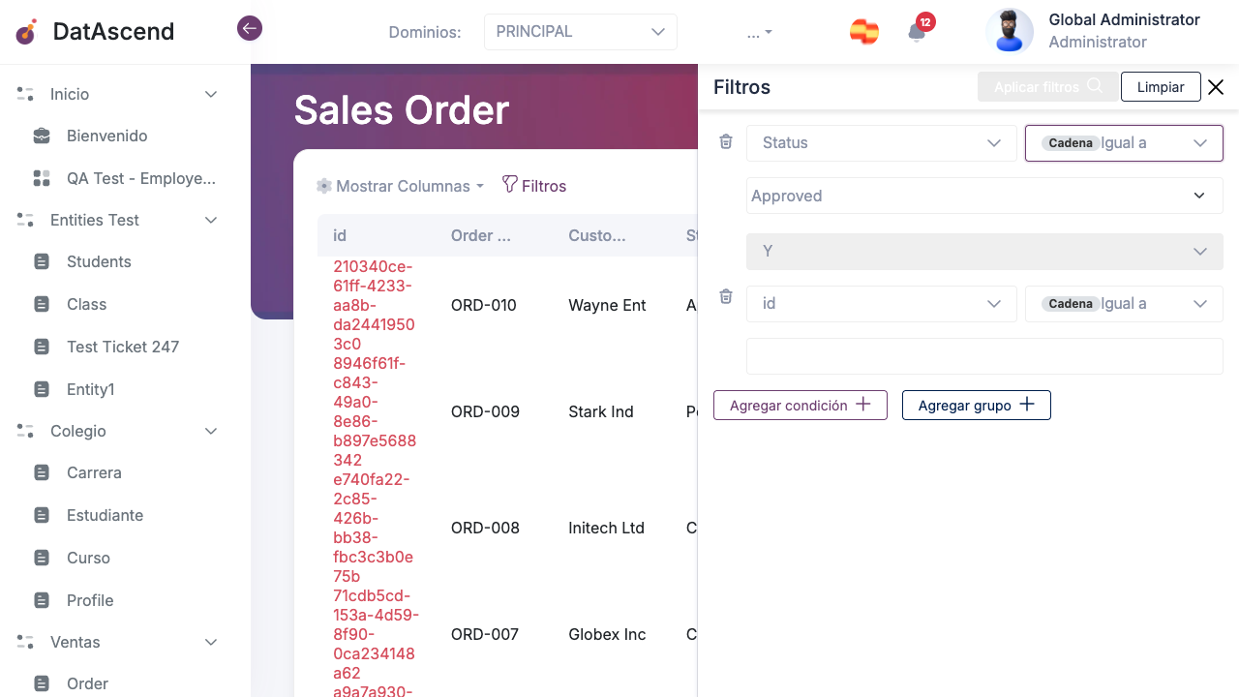This screenshot has width=1239, height=697.
Task: Click the DatAscend logo icon
Action: pyautogui.click(x=27, y=32)
